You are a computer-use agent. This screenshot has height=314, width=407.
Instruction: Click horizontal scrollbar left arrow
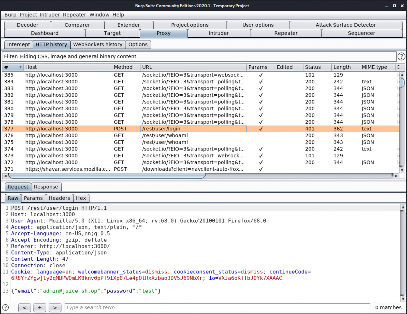[5, 176]
